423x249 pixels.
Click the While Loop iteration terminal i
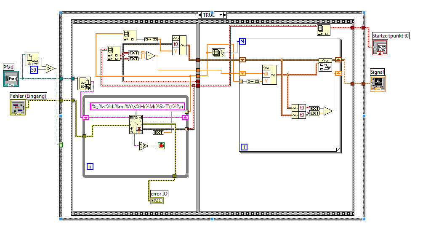tap(90, 166)
